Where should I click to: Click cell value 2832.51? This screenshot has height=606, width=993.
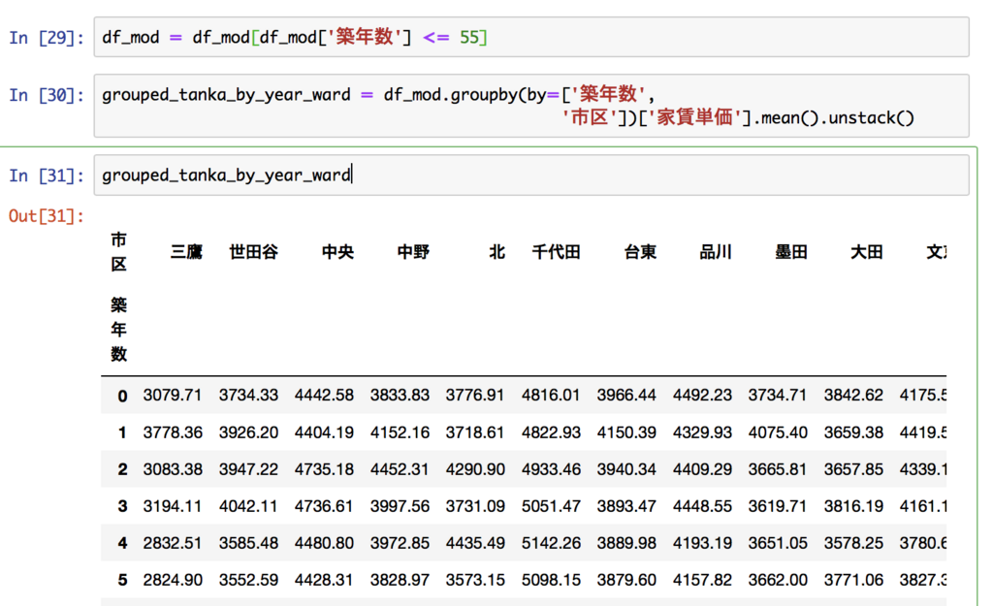173,543
